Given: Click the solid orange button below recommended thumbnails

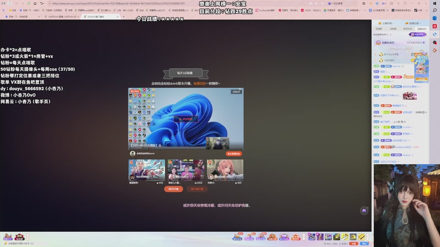Looking at the screenshot, I should click(173, 189).
